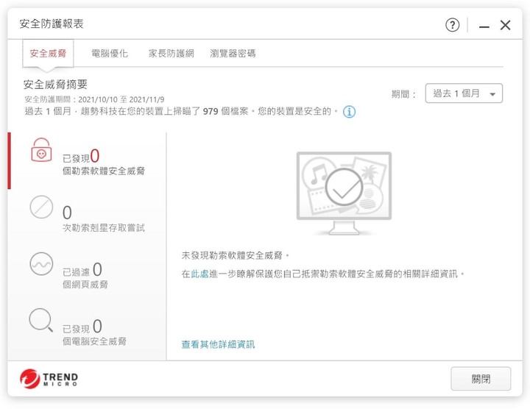Click the 關閉 button
530x409 pixels.
point(481,379)
